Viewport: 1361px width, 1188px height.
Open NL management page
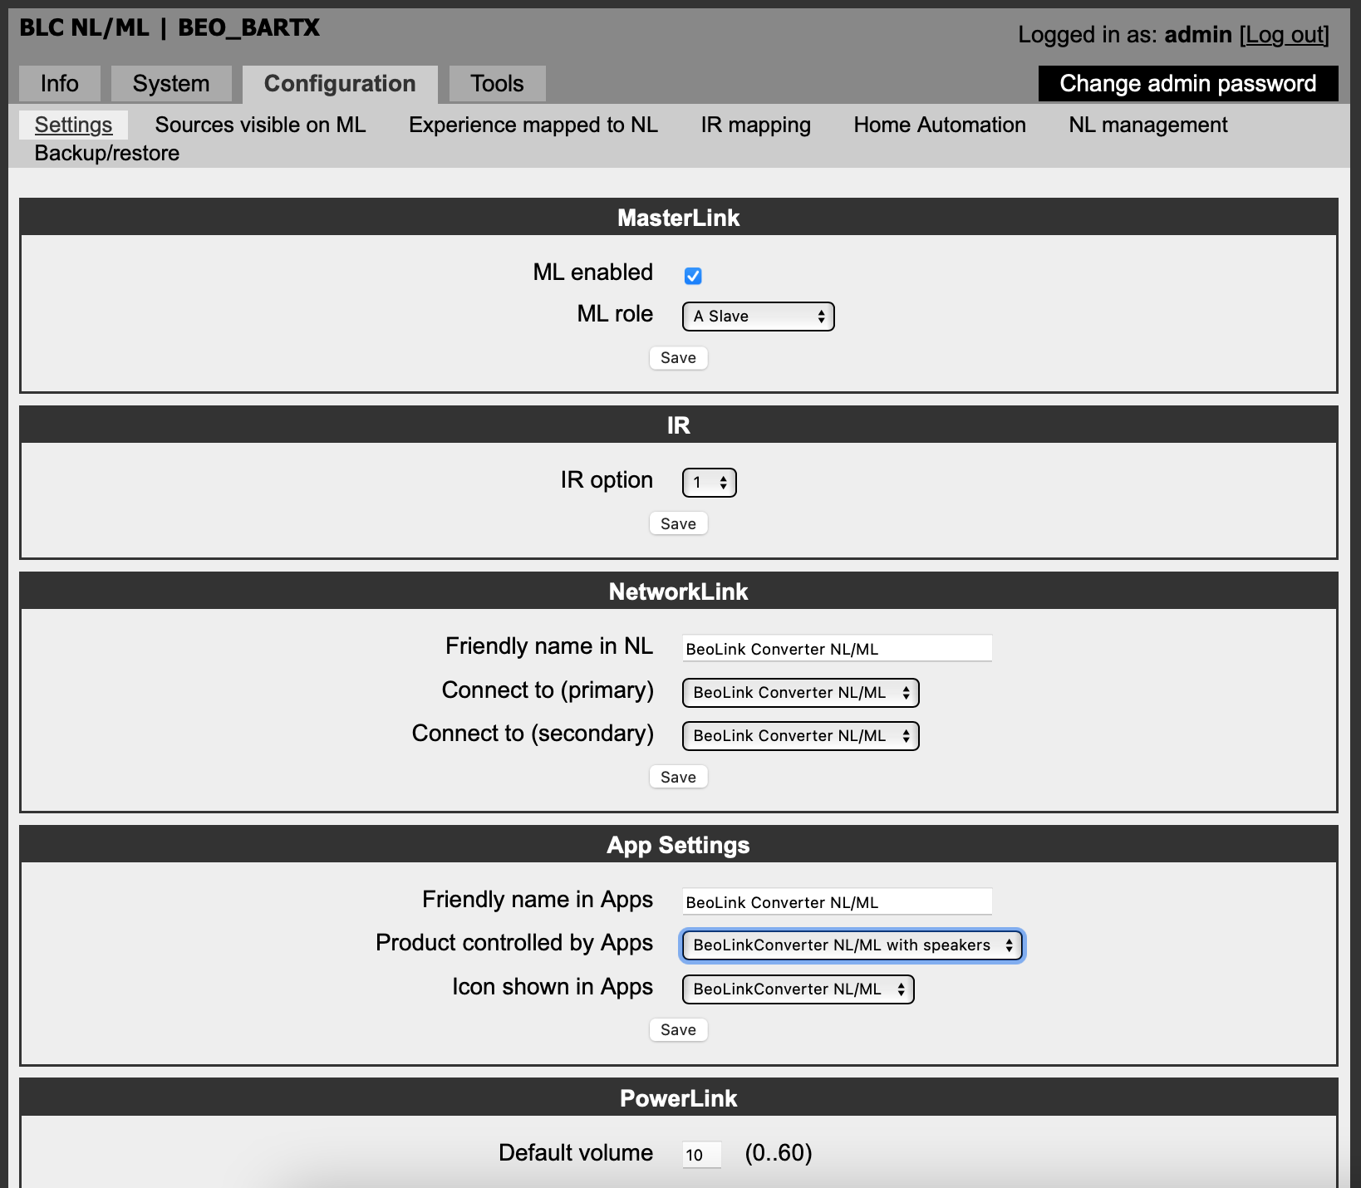(x=1147, y=125)
